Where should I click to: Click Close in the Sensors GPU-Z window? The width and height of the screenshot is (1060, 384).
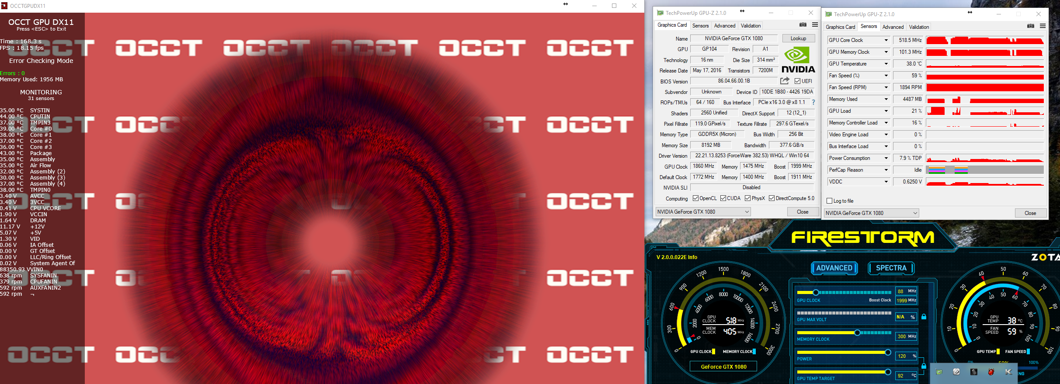click(1030, 213)
